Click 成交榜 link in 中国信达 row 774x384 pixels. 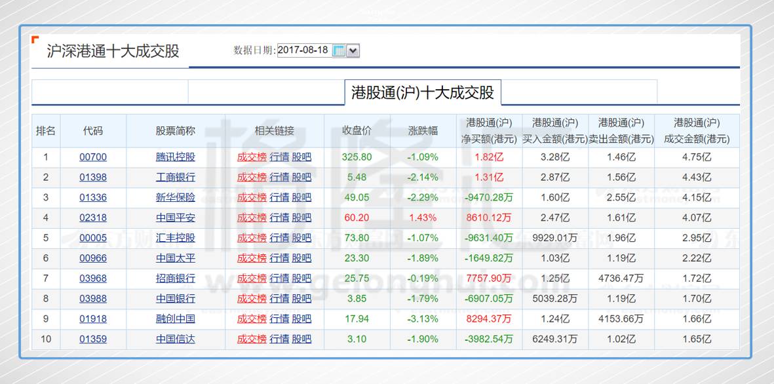click(x=252, y=339)
